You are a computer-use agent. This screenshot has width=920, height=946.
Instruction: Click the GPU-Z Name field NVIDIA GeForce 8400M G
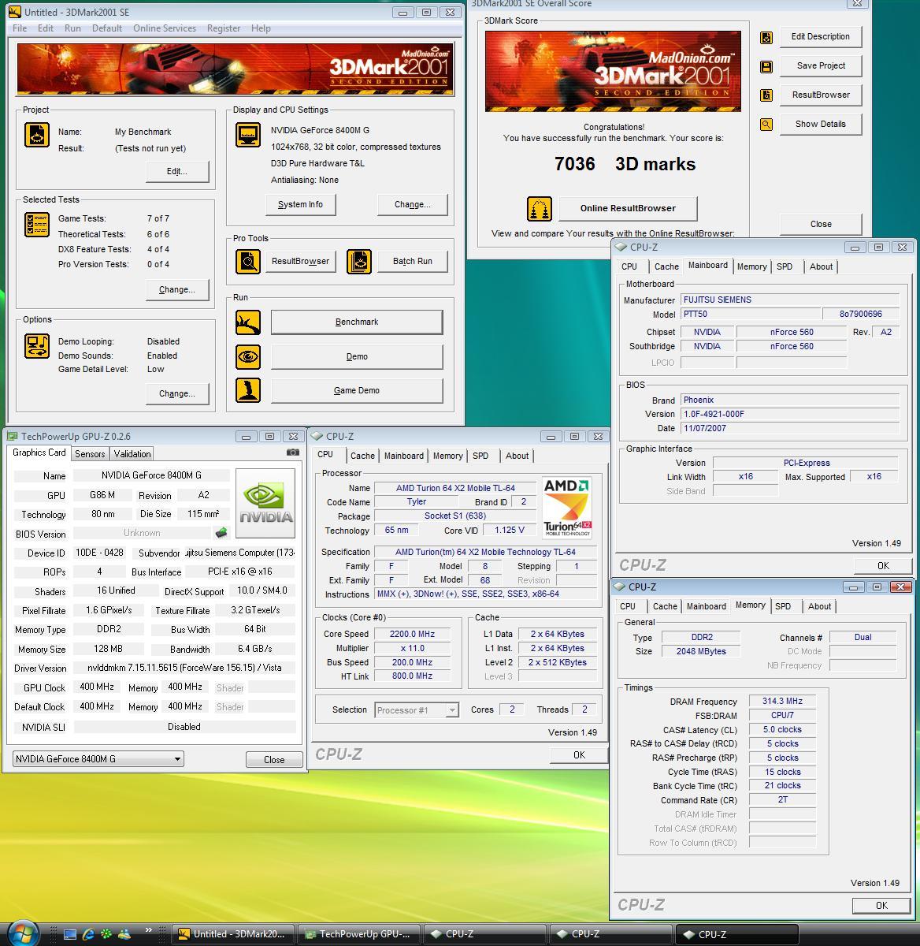(x=151, y=475)
